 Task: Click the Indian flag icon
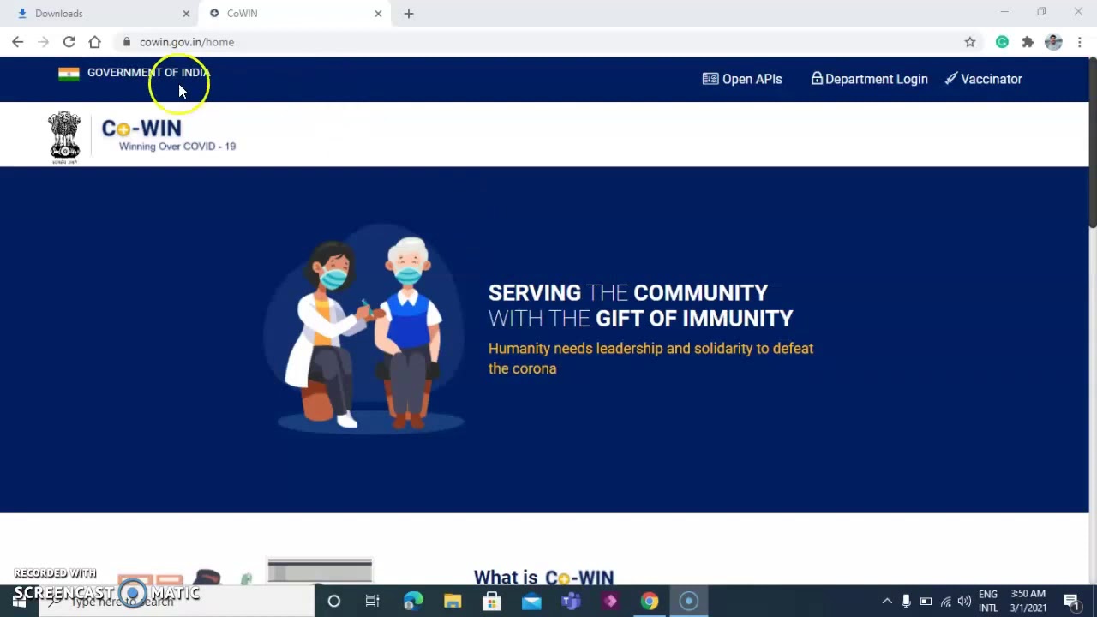[x=69, y=74]
